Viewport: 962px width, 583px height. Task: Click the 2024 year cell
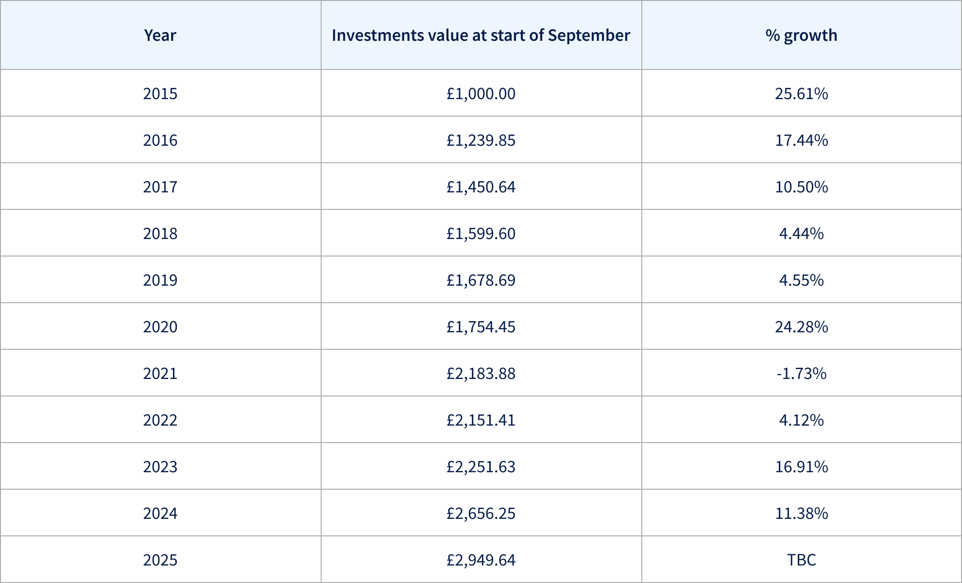[x=160, y=513]
